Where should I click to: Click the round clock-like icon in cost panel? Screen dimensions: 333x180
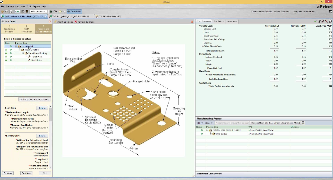point(330,21)
